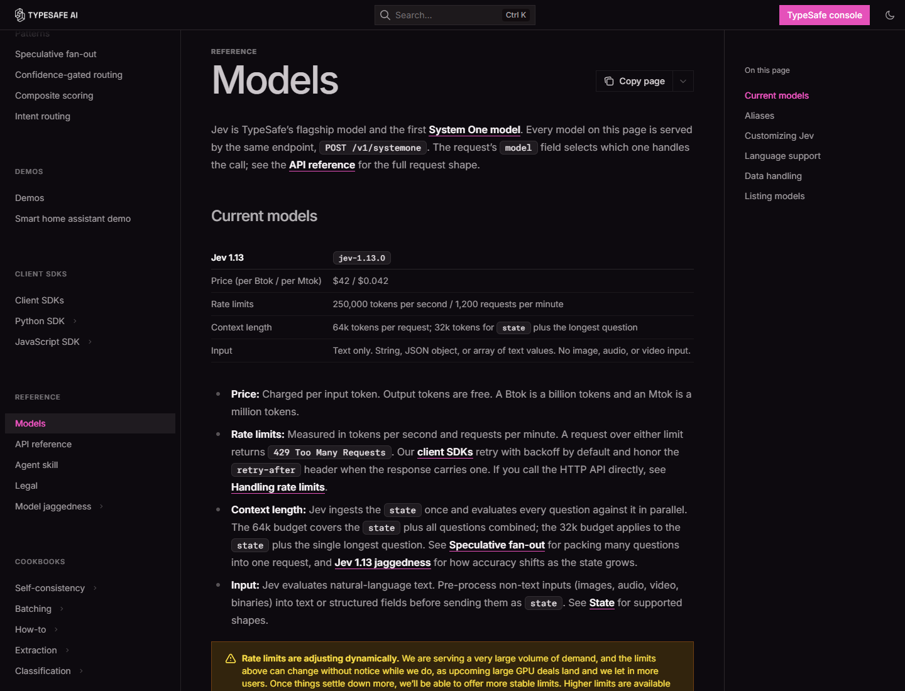Open Smart home assistant demo

(73, 219)
